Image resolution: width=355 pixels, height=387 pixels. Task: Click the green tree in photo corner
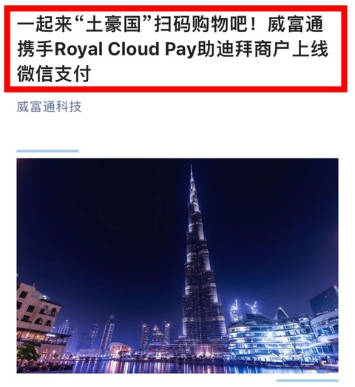tap(27, 351)
